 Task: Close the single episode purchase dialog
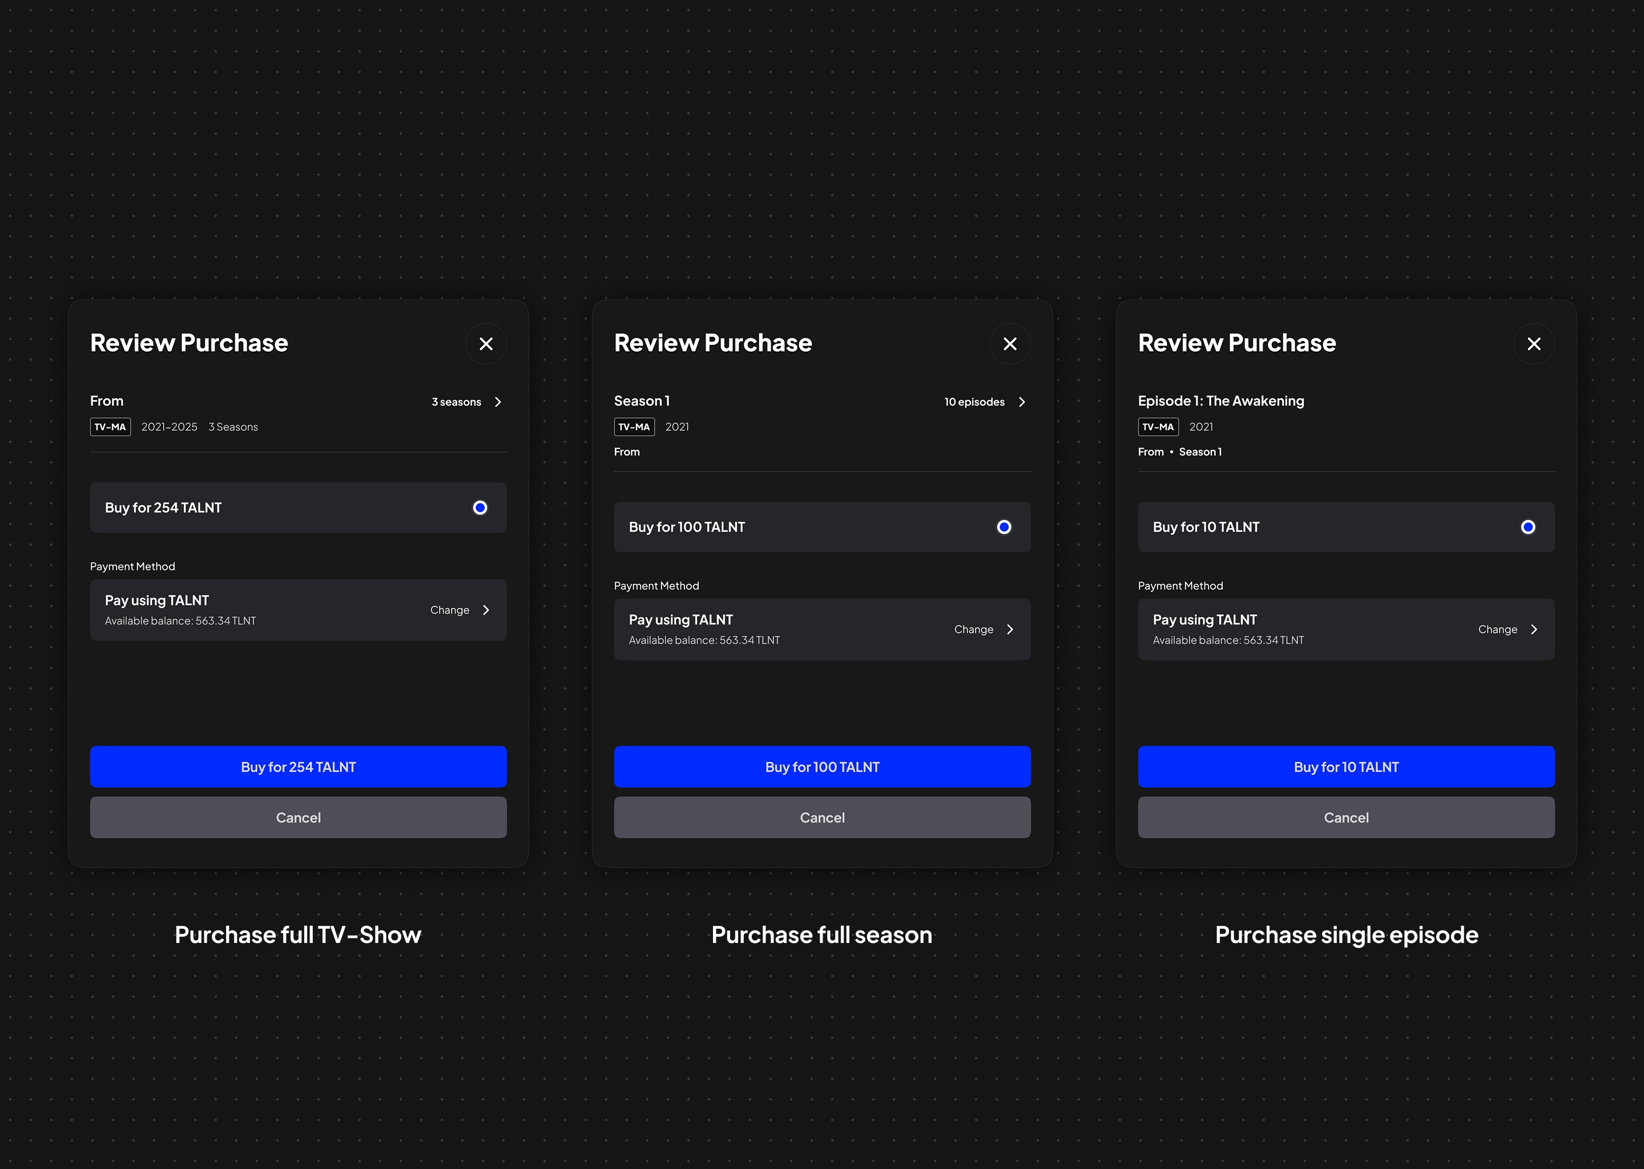(1534, 344)
